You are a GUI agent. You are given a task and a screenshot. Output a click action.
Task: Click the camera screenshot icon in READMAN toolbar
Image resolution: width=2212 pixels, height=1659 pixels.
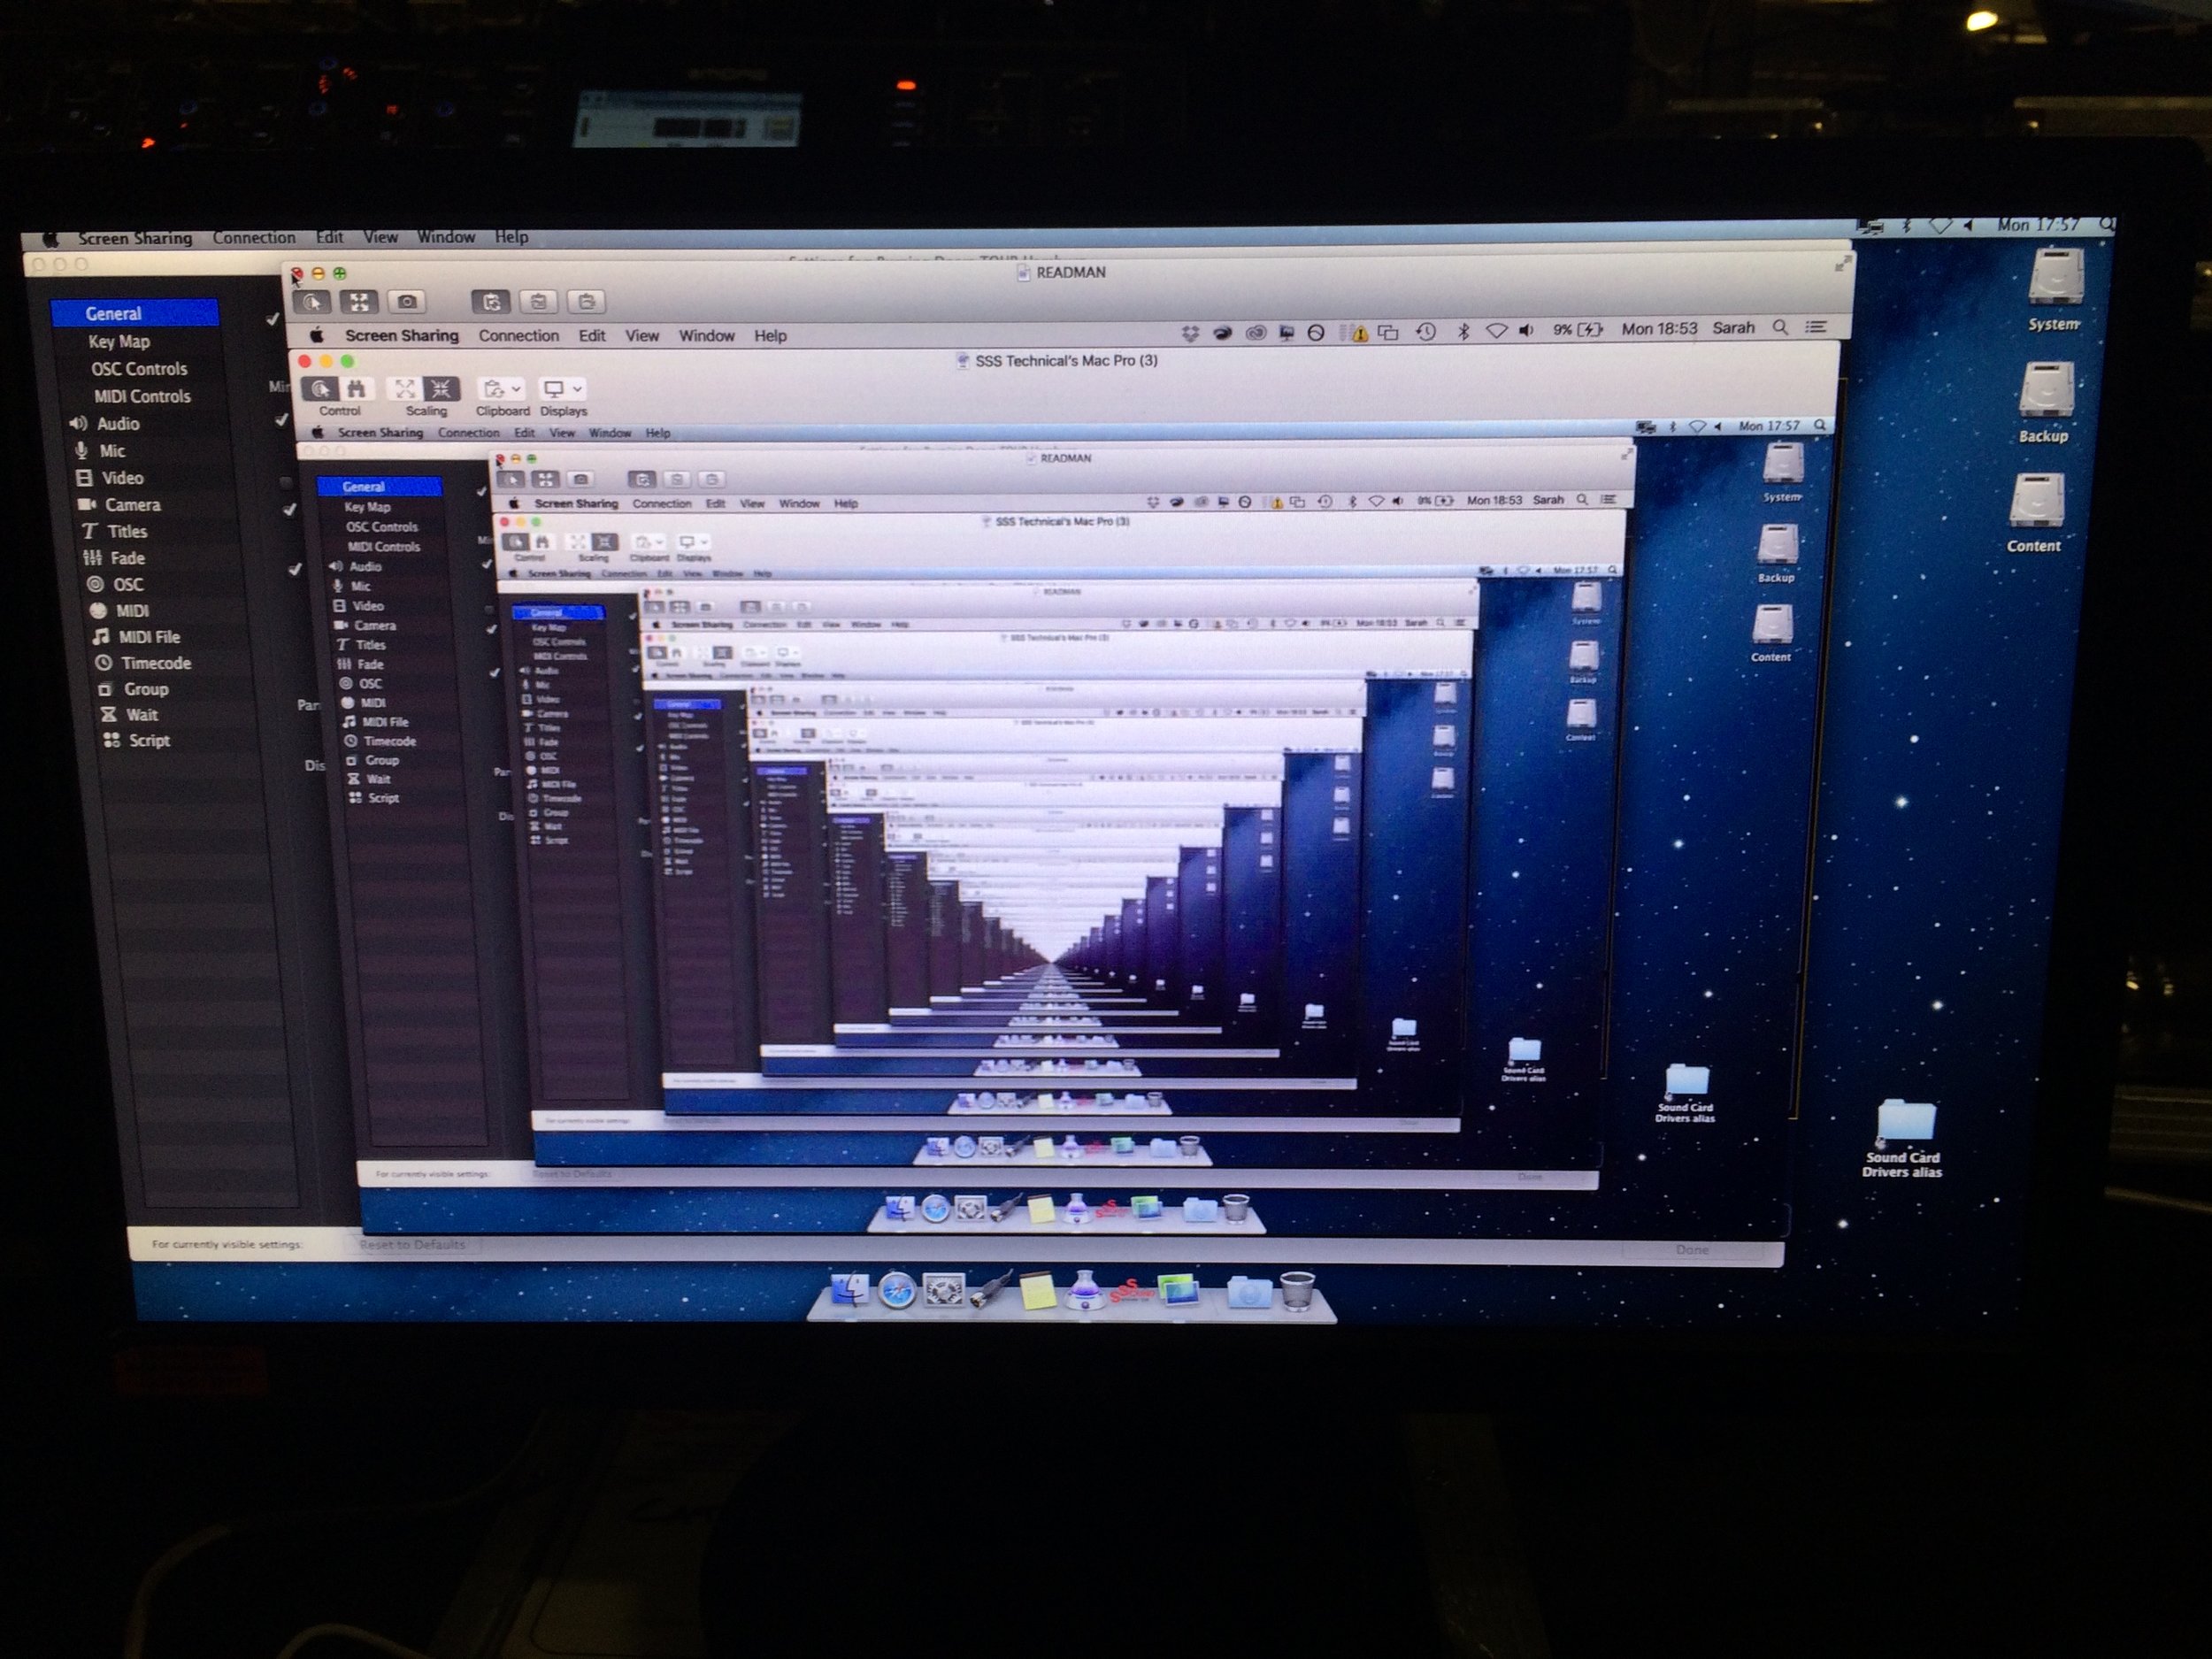tap(406, 302)
